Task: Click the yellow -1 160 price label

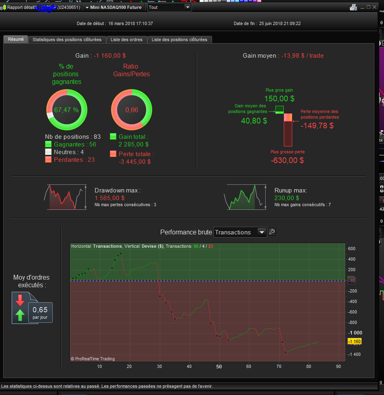Action: (354, 341)
